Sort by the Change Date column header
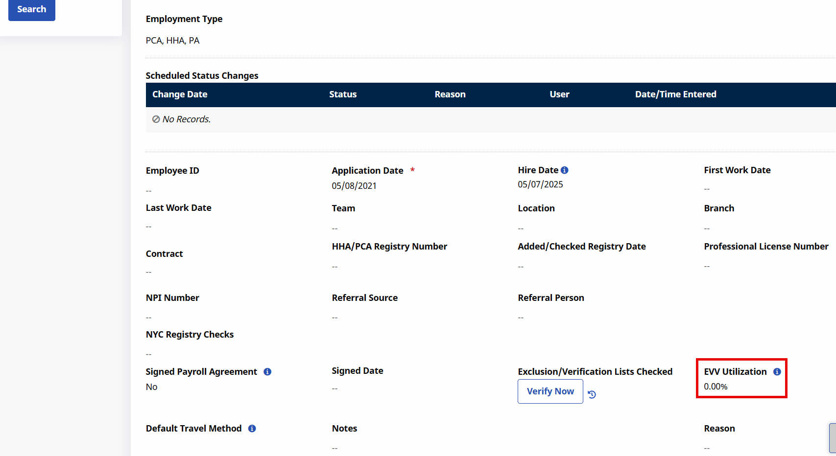The width and height of the screenshot is (836, 456). [180, 94]
